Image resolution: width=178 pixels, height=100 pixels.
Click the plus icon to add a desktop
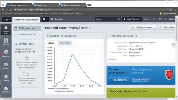point(16,34)
